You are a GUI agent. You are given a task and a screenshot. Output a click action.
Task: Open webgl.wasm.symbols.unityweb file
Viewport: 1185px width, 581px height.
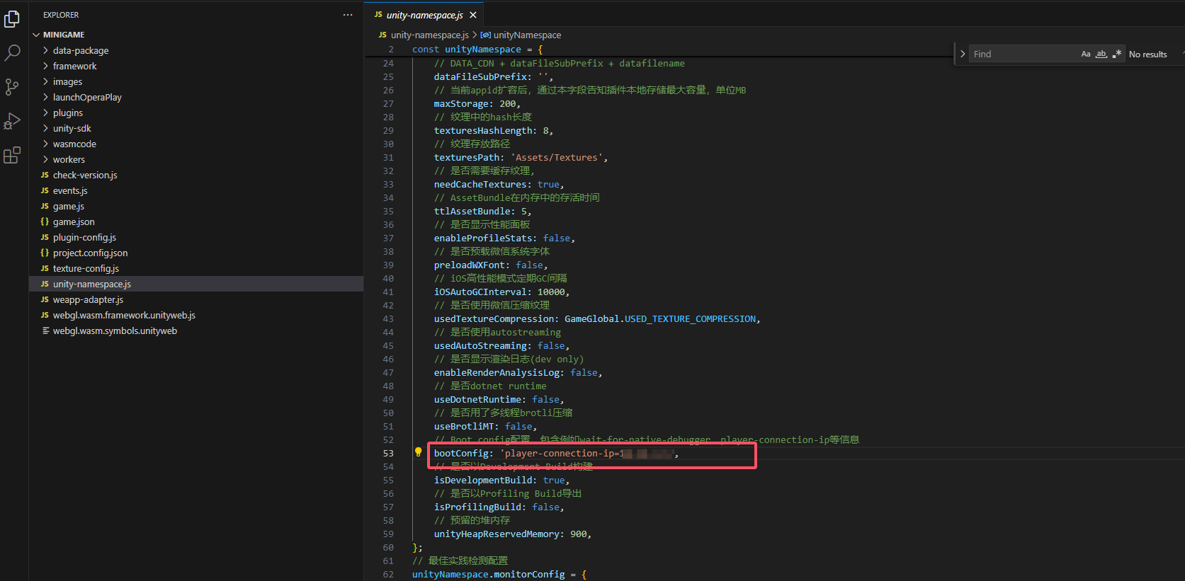click(196, 330)
